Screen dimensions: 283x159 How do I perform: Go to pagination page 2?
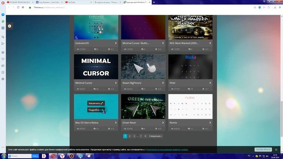pos(130,136)
